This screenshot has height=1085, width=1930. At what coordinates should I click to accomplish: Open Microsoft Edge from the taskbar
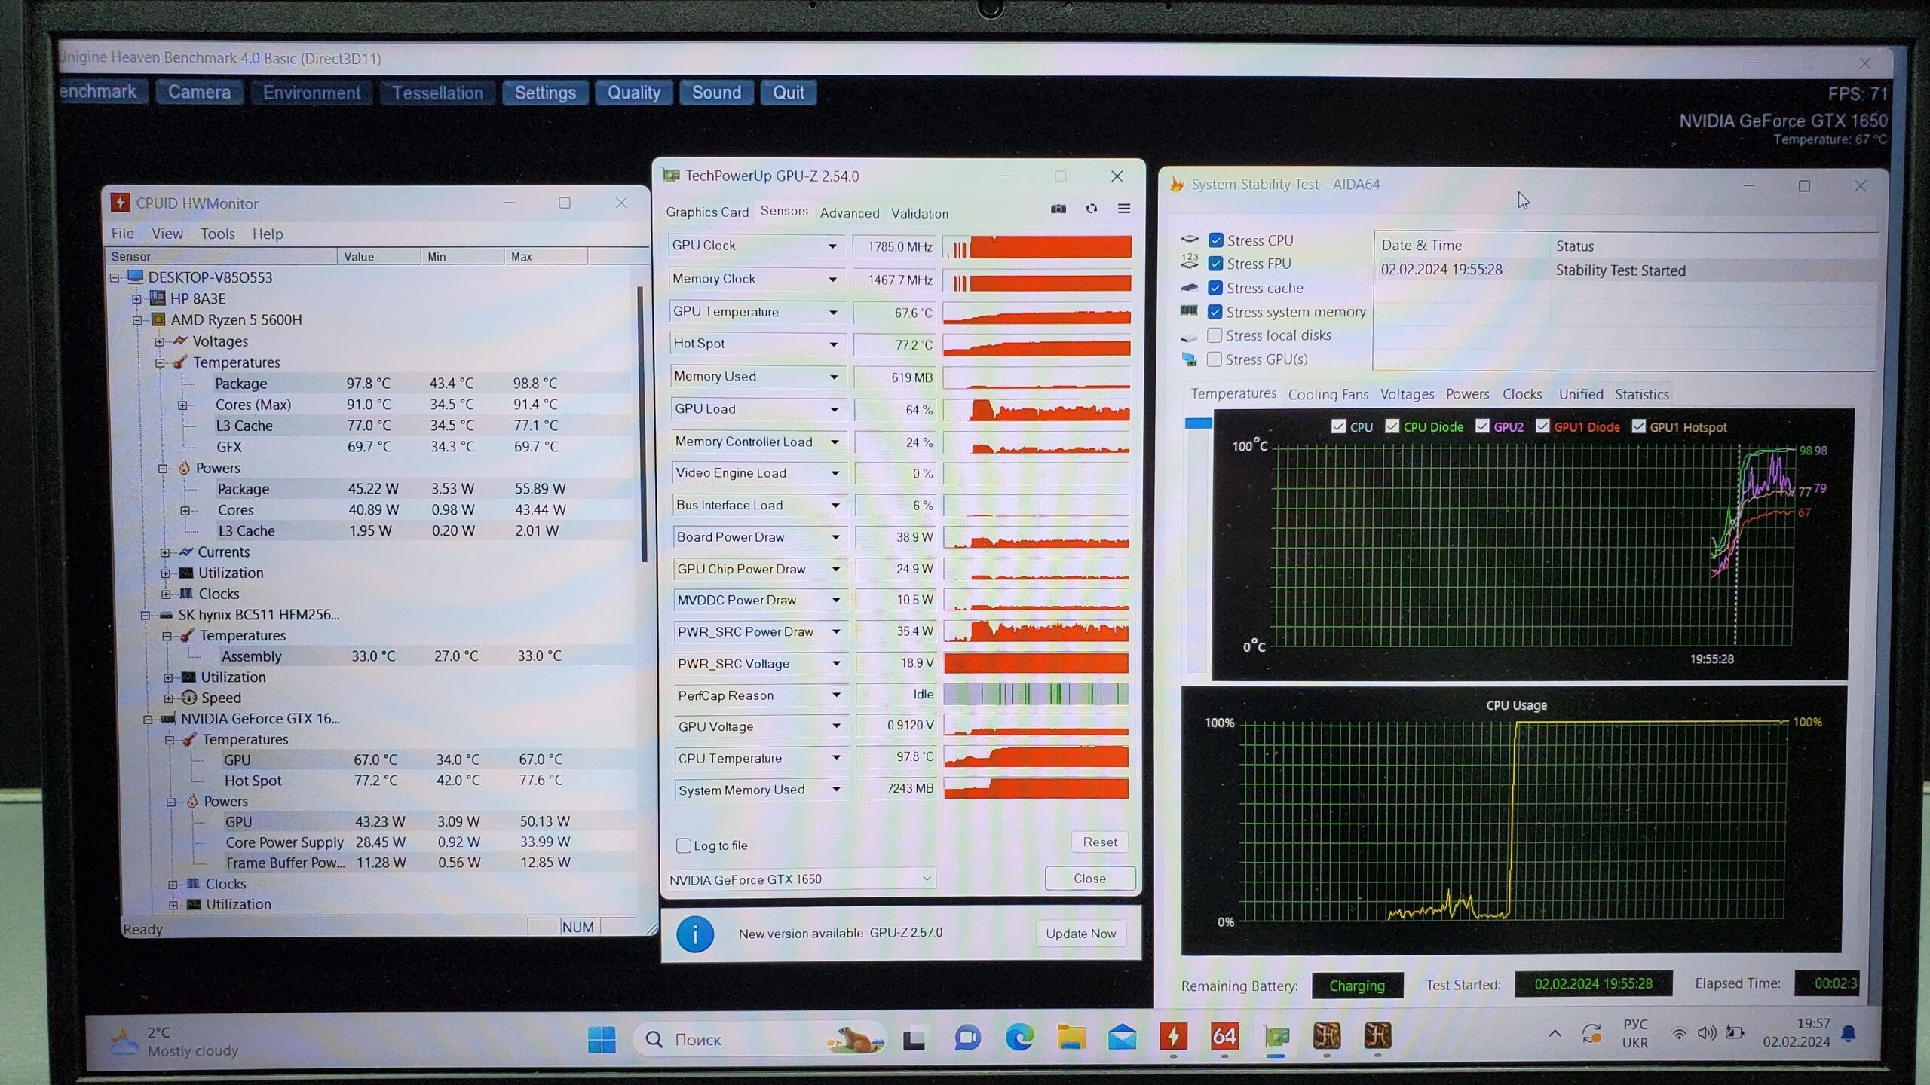click(x=1019, y=1038)
